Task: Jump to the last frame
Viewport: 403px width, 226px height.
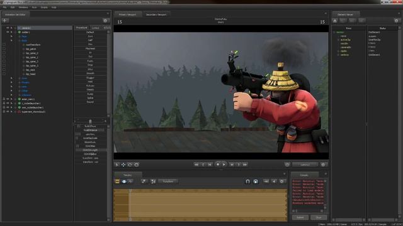Action: click(x=245, y=164)
